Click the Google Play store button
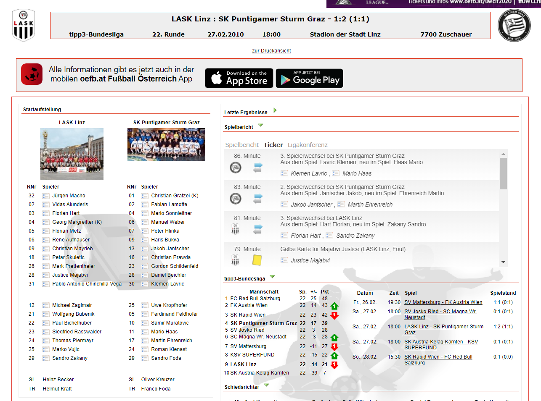The height and width of the screenshot is (401, 541). [x=309, y=78]
